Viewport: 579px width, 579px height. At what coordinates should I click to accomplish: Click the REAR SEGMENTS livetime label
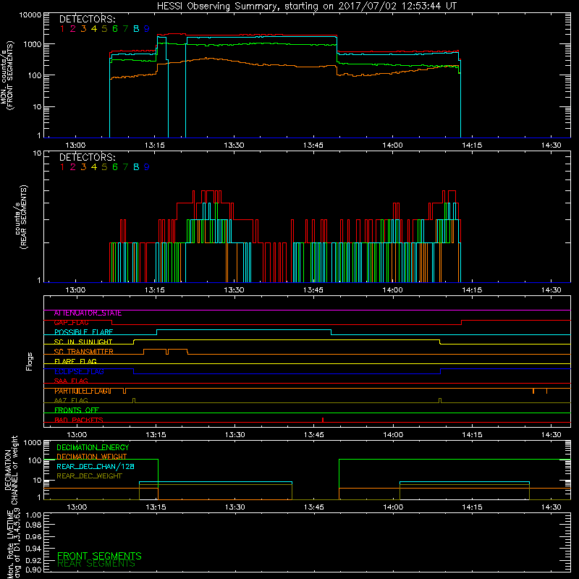(96, 564)
